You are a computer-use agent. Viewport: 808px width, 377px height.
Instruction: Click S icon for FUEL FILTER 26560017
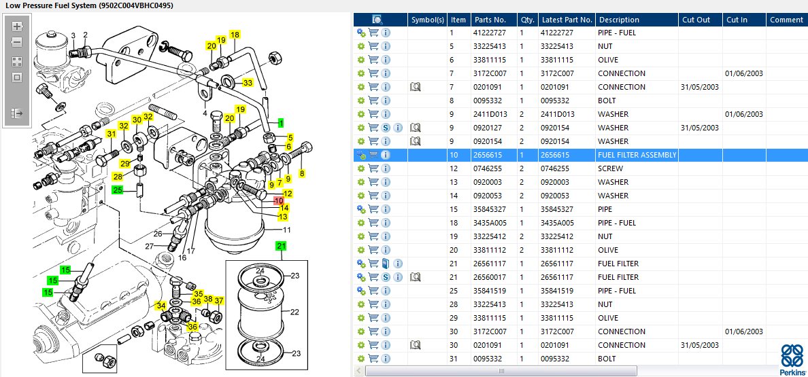point(386,277)
